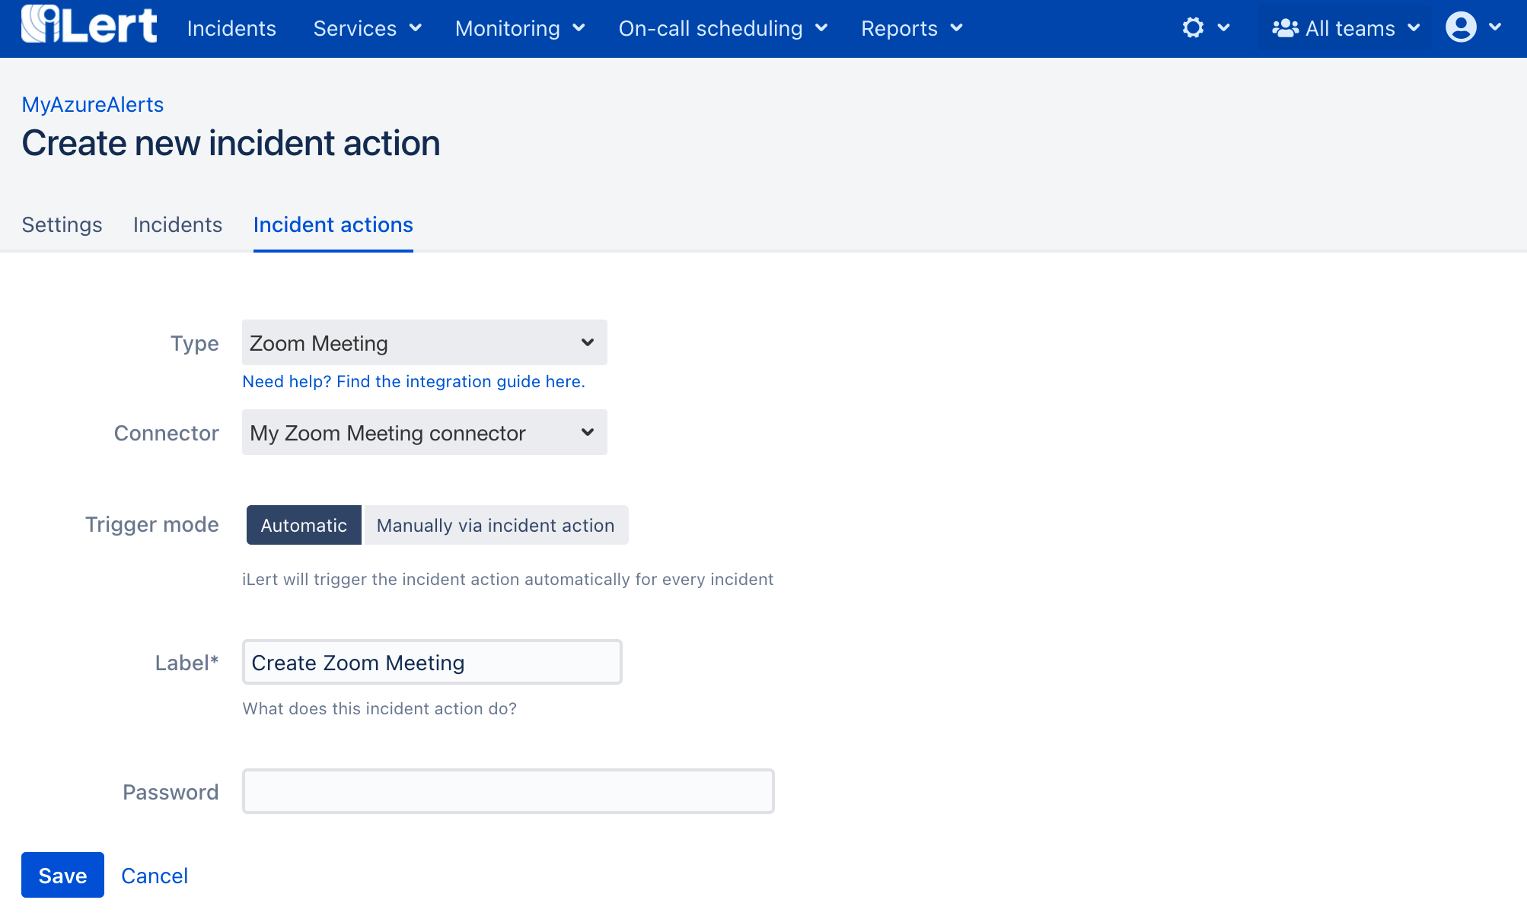Click into the Password input field
1527x919 pixels.
pos(508,791)
